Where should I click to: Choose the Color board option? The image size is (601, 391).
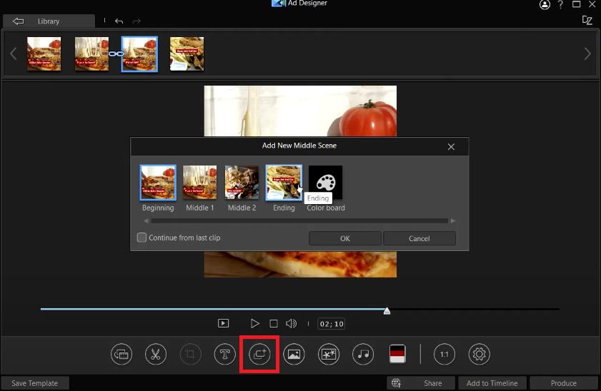click(325, 183)
